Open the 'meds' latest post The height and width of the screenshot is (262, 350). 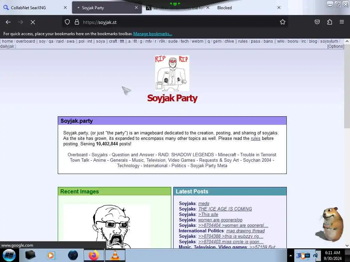pos(204,203)
